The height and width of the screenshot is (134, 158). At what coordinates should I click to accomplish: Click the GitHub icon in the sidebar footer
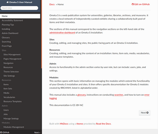[x=1, y=132]
